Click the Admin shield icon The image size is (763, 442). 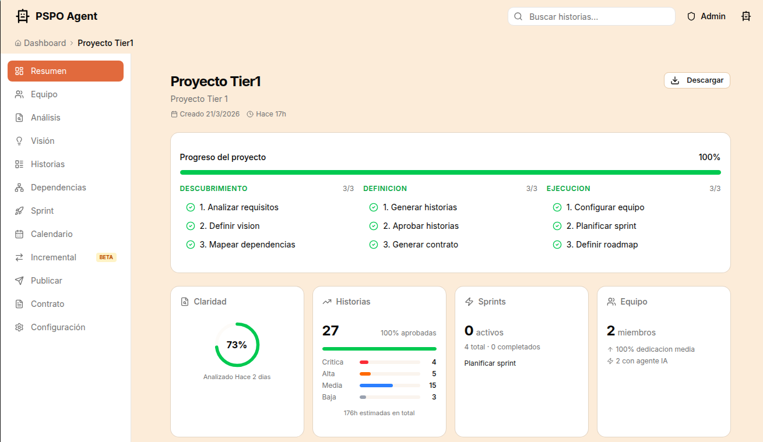tap(691, 16)
